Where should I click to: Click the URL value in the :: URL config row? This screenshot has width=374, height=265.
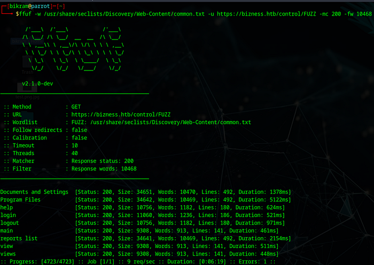tap(121, 114)
